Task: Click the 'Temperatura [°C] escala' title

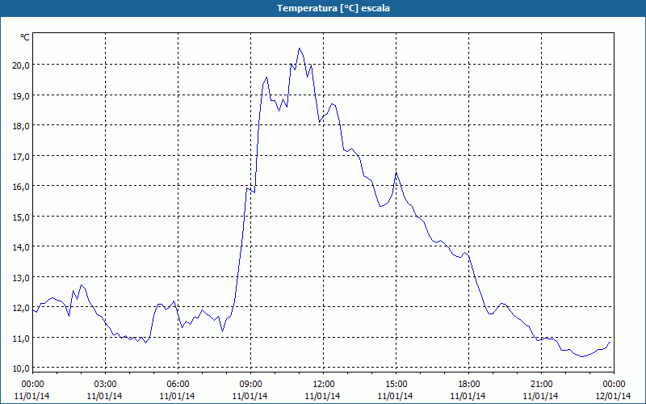Action: tap(333, 8)
